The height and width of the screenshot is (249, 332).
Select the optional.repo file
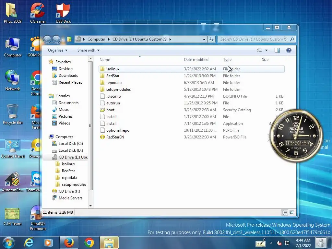click(x=191, y=130)
